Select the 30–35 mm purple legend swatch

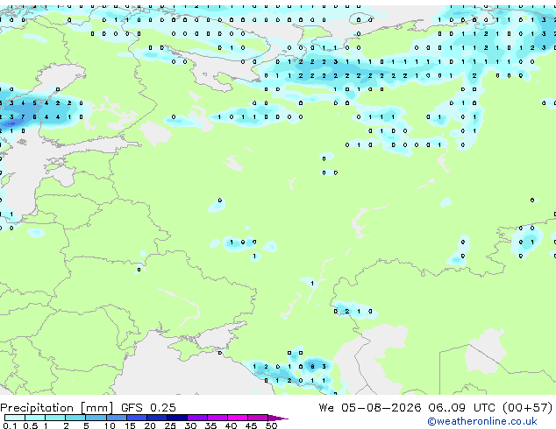pos(197,418)
